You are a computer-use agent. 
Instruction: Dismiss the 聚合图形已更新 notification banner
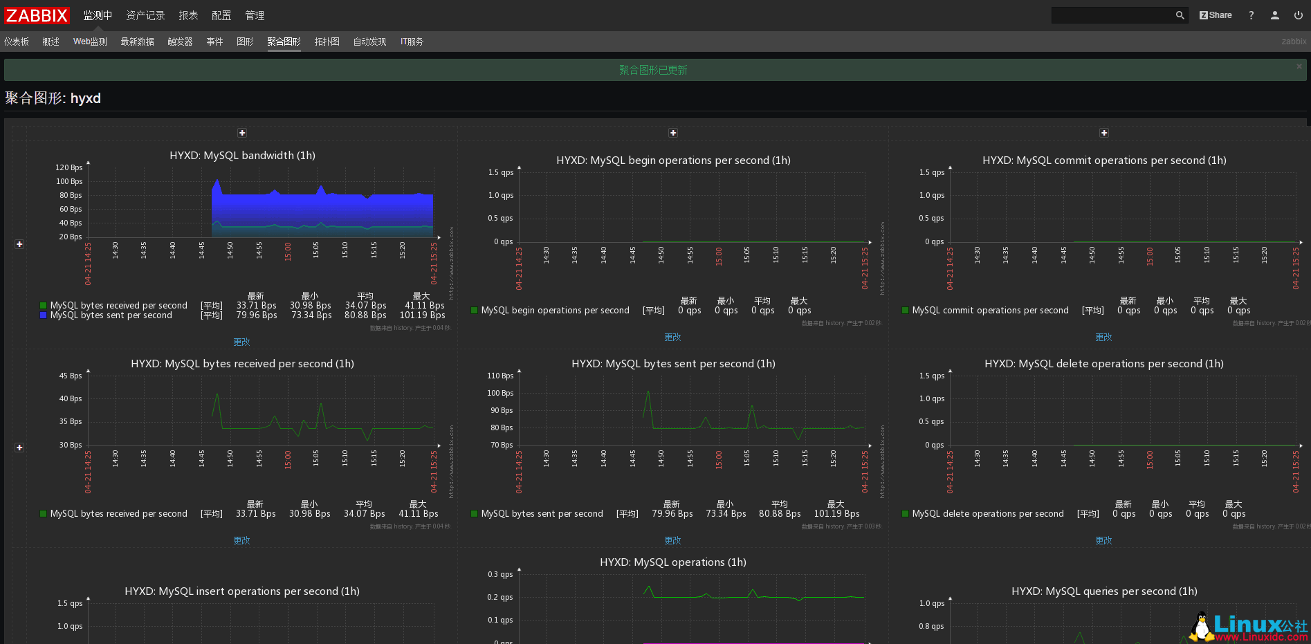(x=1299, y=66)
